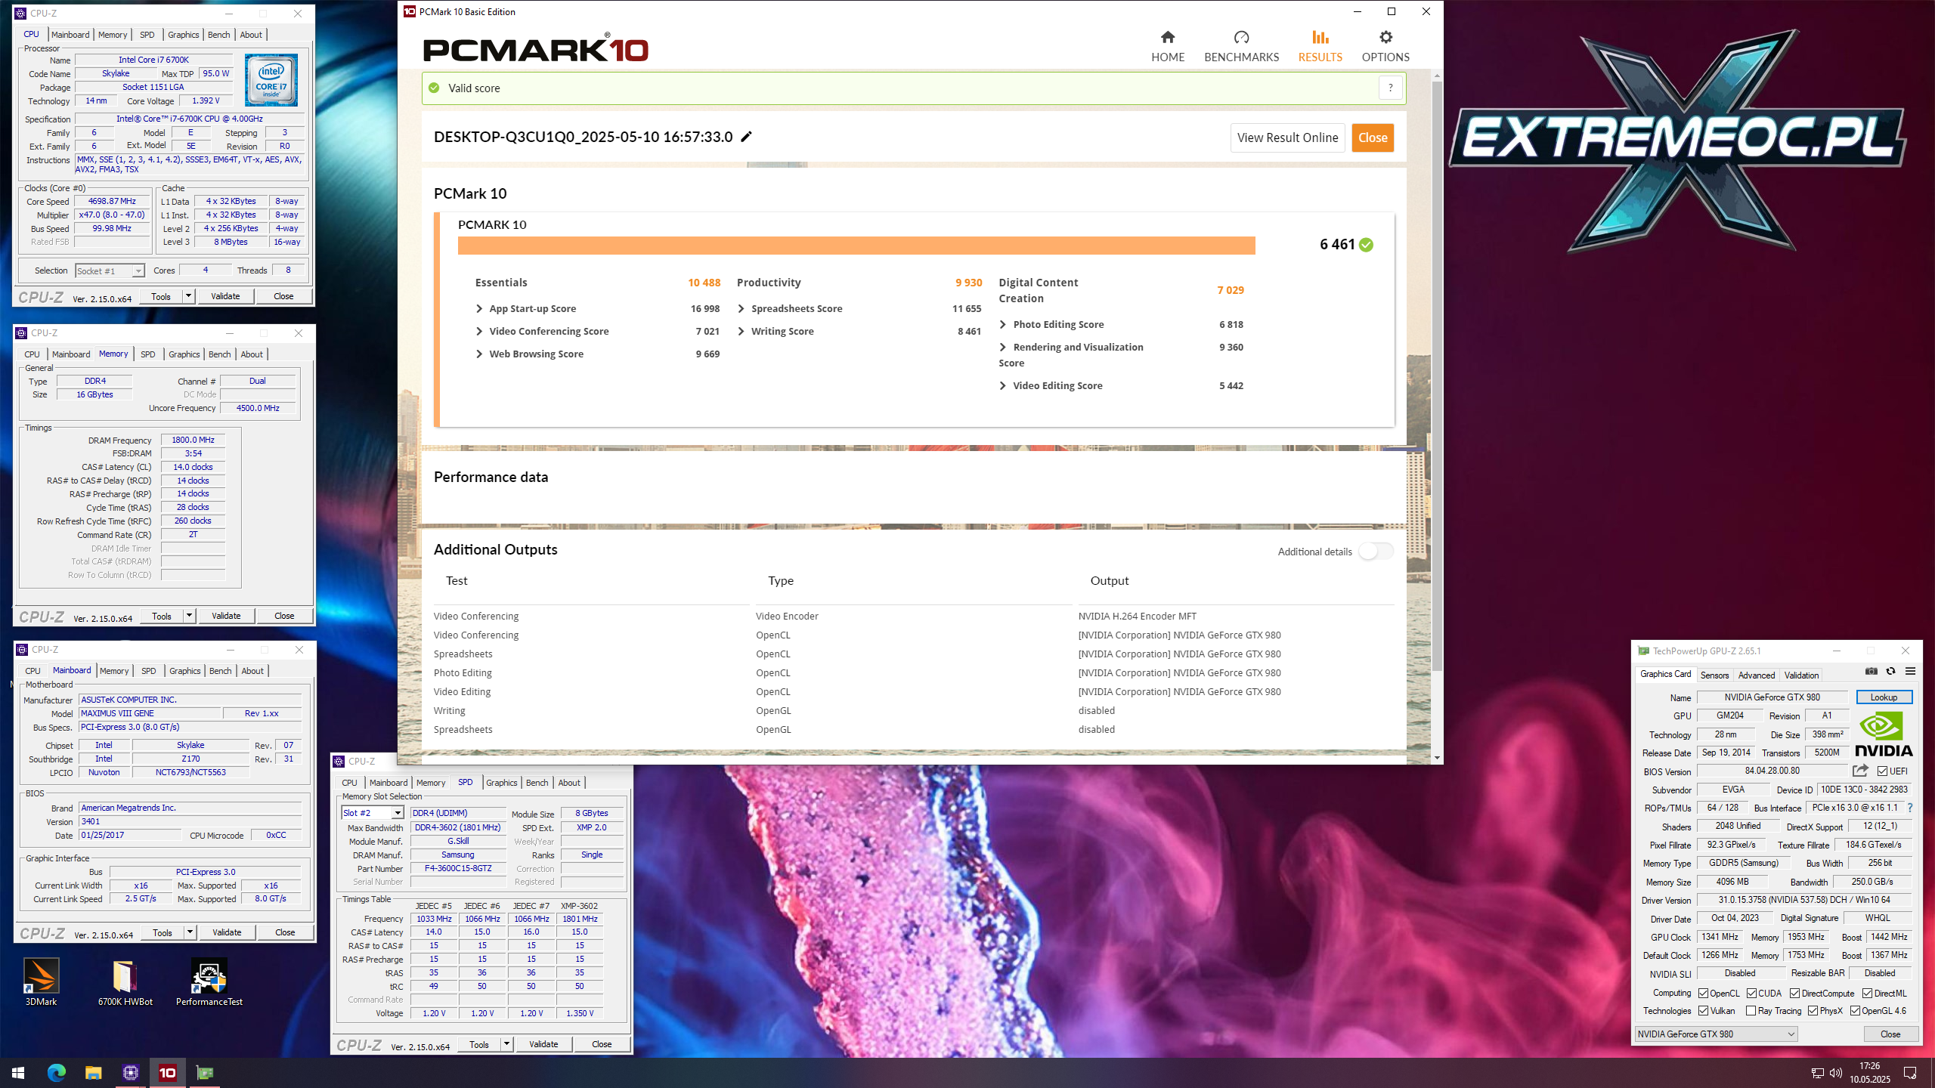This screenshot has width=1935, height=1088.
Task: Expand the App Start-up Score row
Action: 479,309
